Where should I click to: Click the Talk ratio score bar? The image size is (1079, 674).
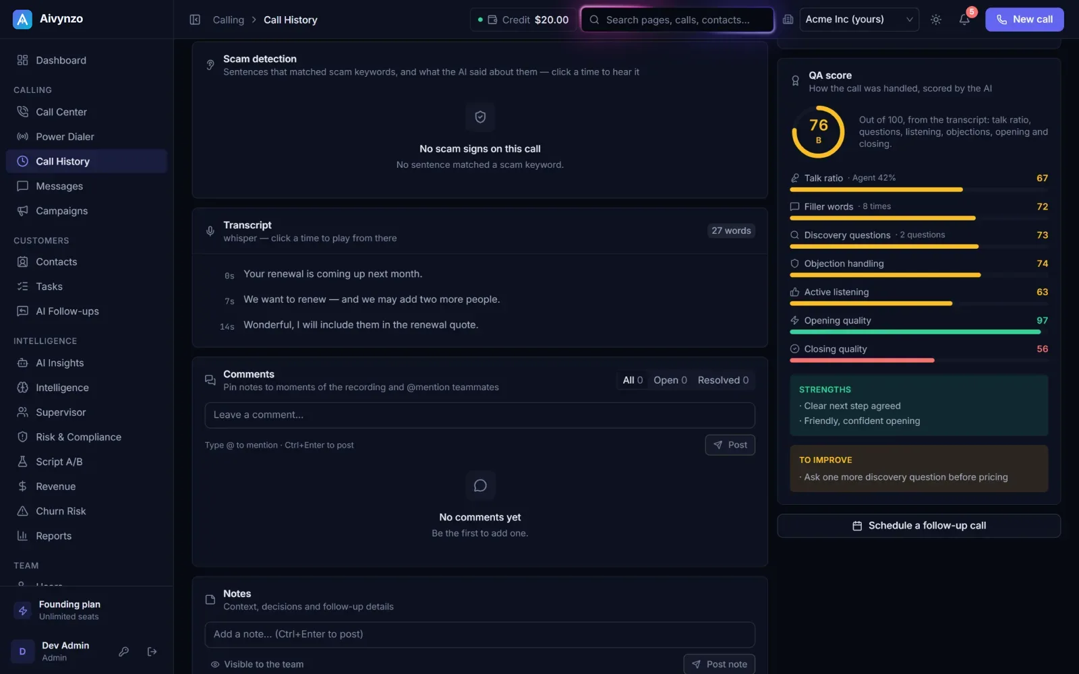(x=918, y=190)
